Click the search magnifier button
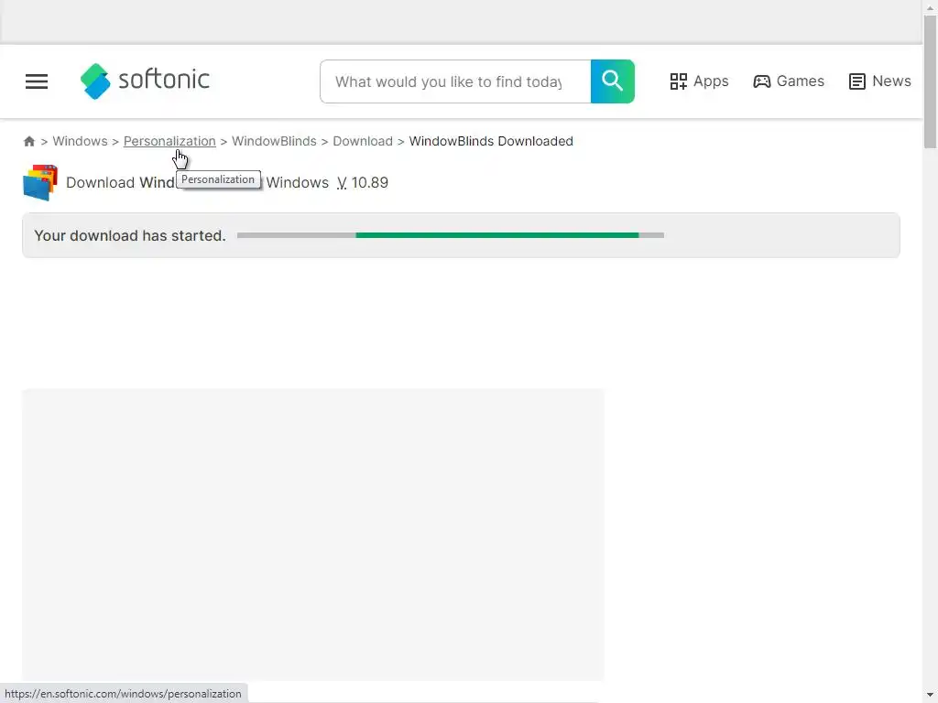938x703 pixels. [612, 81]
